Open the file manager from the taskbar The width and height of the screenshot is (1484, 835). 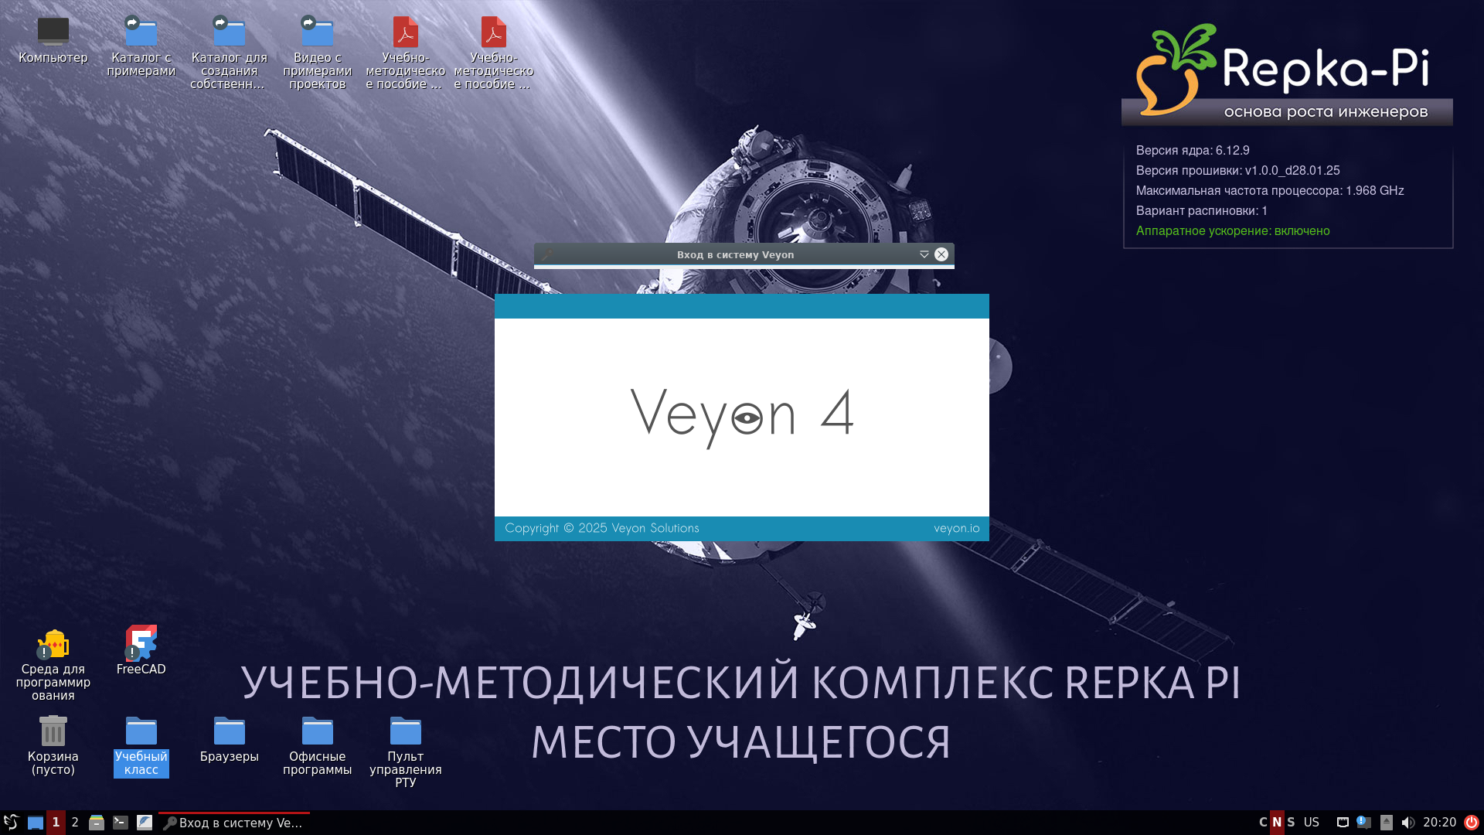(x=96, y=823)
